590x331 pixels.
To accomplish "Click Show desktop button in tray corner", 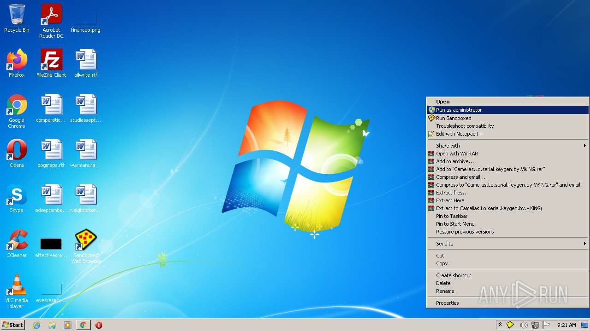I will coord(584,325).
